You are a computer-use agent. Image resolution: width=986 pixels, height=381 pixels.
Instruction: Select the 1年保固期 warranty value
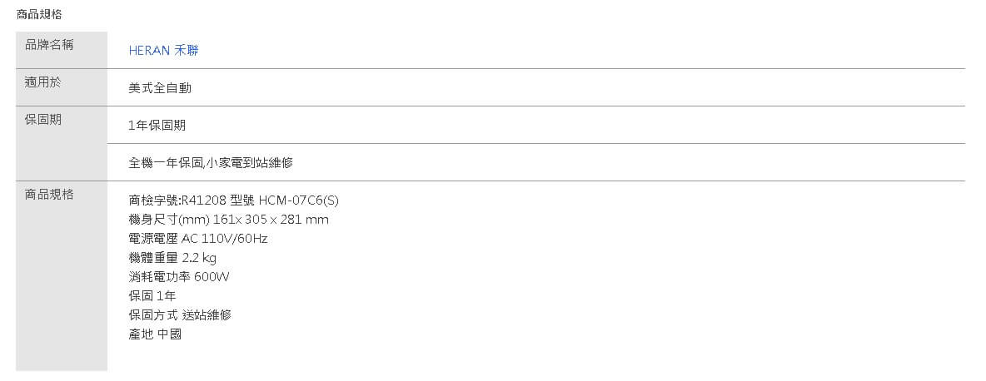[x=157, y=125]
